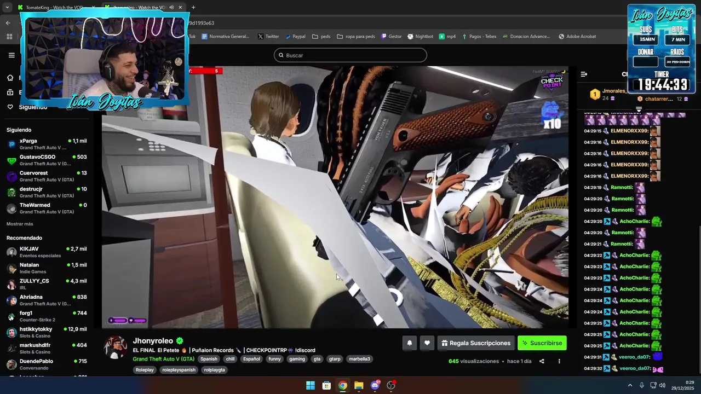Open Microsoft Store from taskbar
The image size is (701, 394).
[326, 385]
